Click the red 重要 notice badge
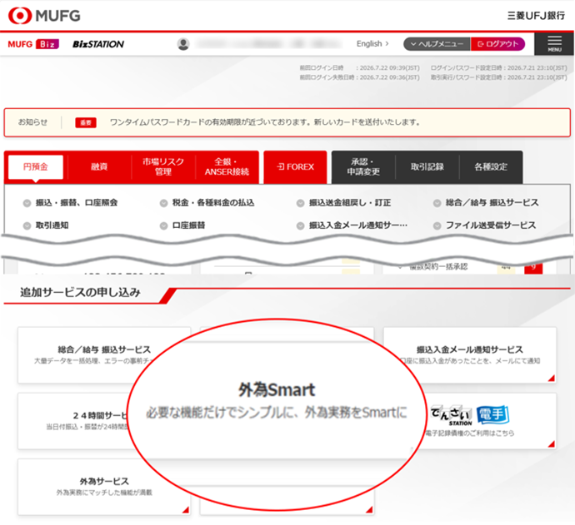The image size is (575, 525). coord(86,122)
